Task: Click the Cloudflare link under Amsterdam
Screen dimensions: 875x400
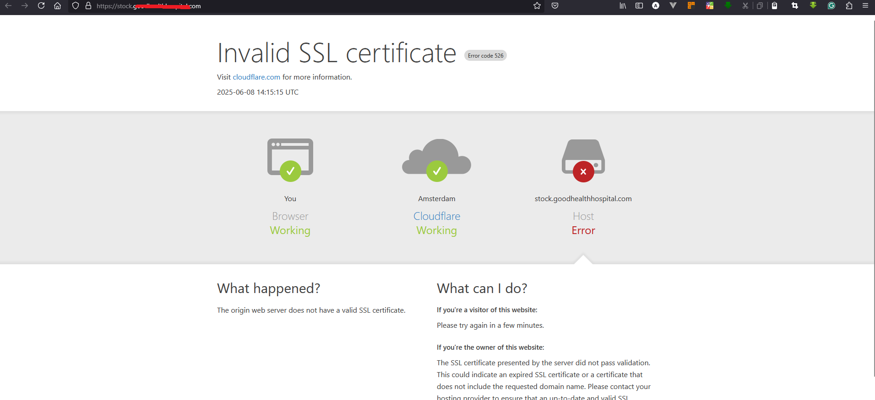Action: [437, 216]
